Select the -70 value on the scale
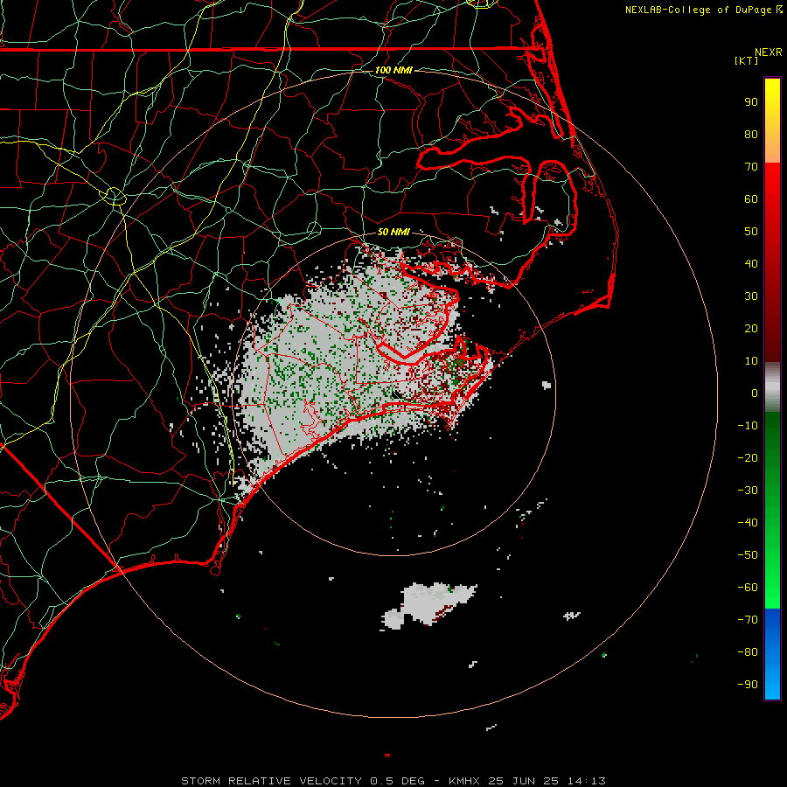Screen dimensions: 787x787 click(748, 620)
